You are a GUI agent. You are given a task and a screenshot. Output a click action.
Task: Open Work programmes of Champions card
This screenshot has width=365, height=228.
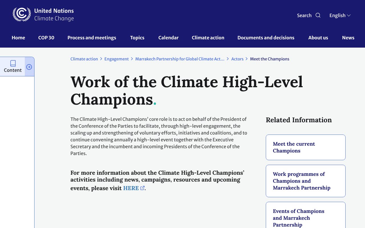tap(305, 181)
